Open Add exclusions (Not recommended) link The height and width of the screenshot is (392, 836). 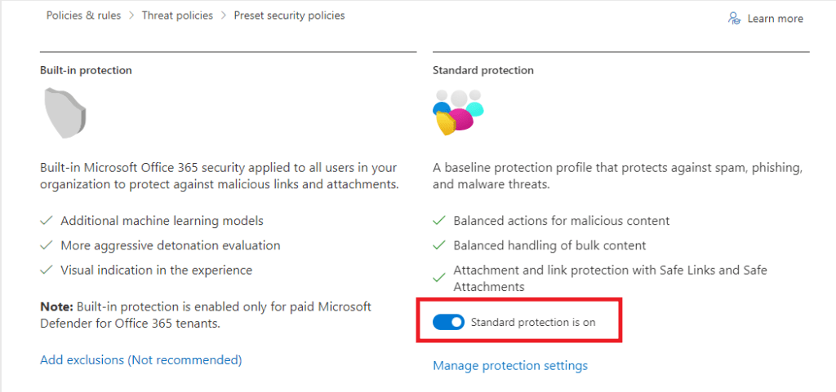(x=140, y=359)
